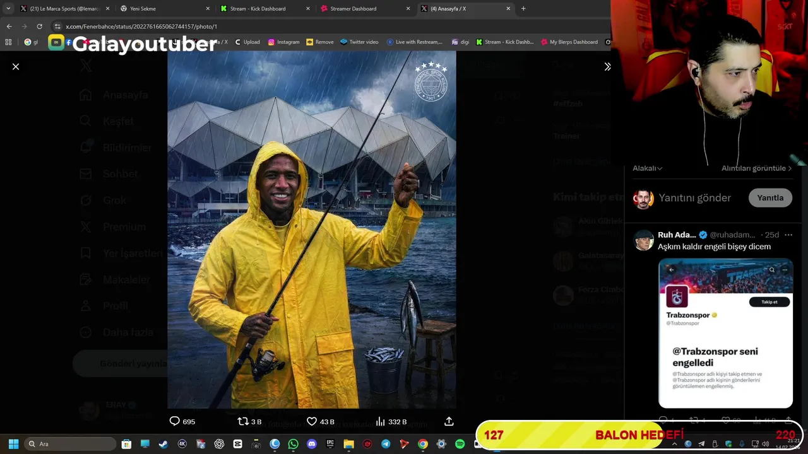Focus the Yanıtını gönder reply field
Image resolution: width=808 pixels, height=454 pixels.
point(694,197)
